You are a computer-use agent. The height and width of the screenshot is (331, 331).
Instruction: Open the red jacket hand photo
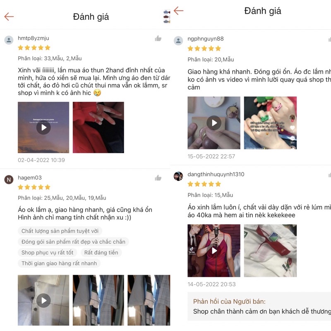[98, 127]
